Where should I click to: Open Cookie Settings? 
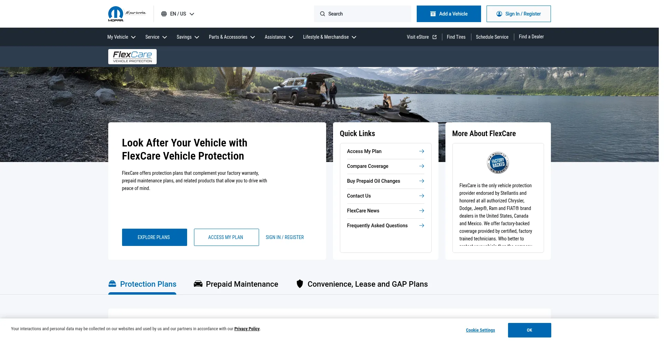click(x=480, y=330)
